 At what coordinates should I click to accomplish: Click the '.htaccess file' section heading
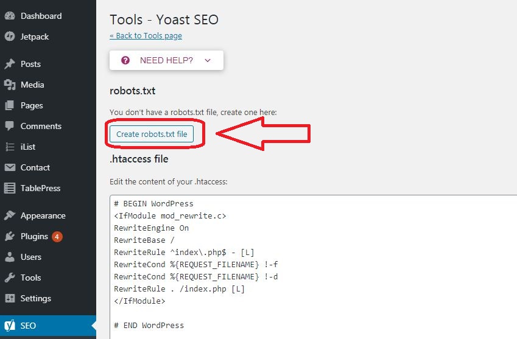pos(139,159)
